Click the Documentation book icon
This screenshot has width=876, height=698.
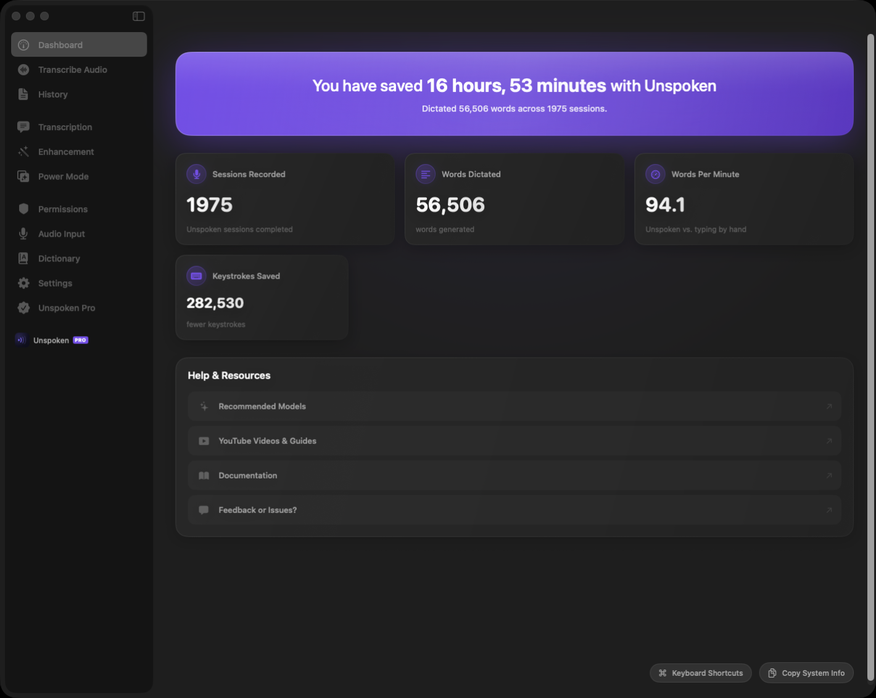[x=204, y=475]
